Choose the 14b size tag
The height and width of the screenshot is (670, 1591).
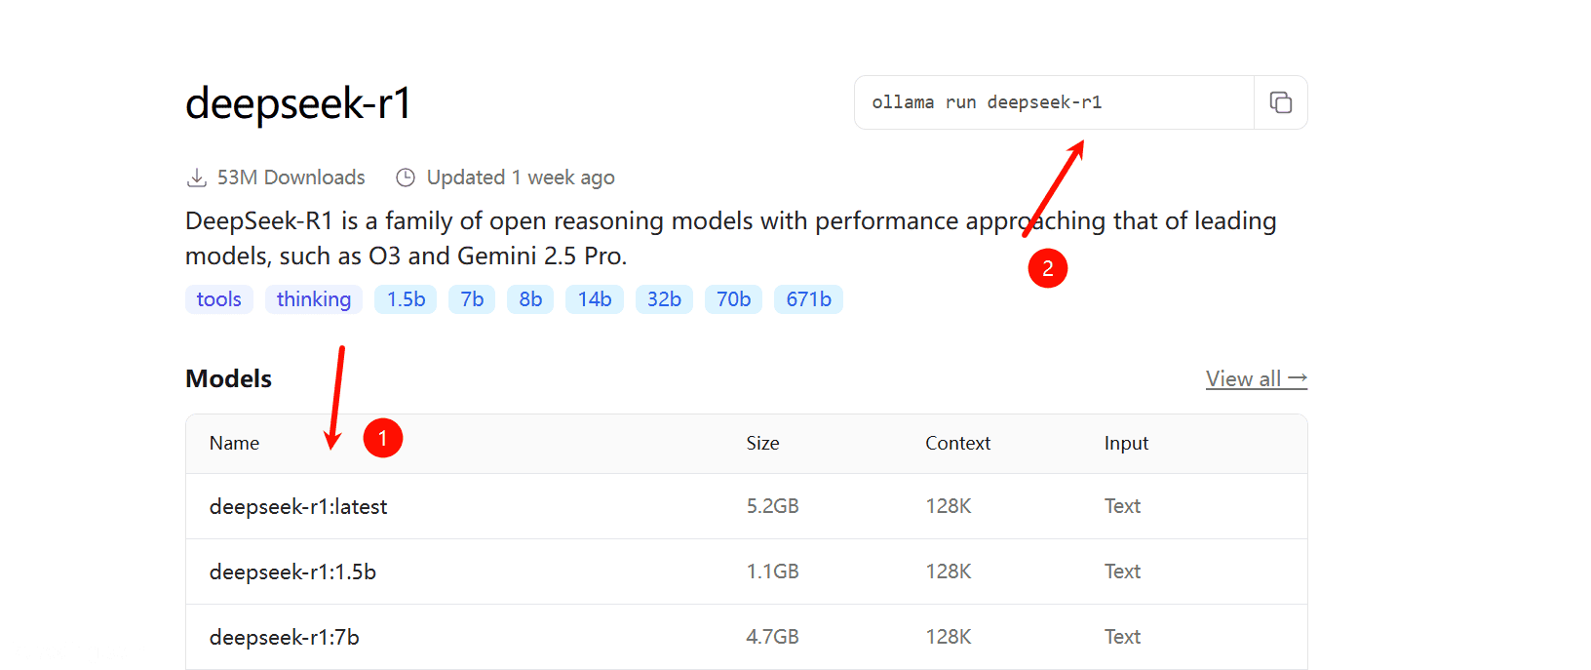pyautogui.click(x=595, y=299)
